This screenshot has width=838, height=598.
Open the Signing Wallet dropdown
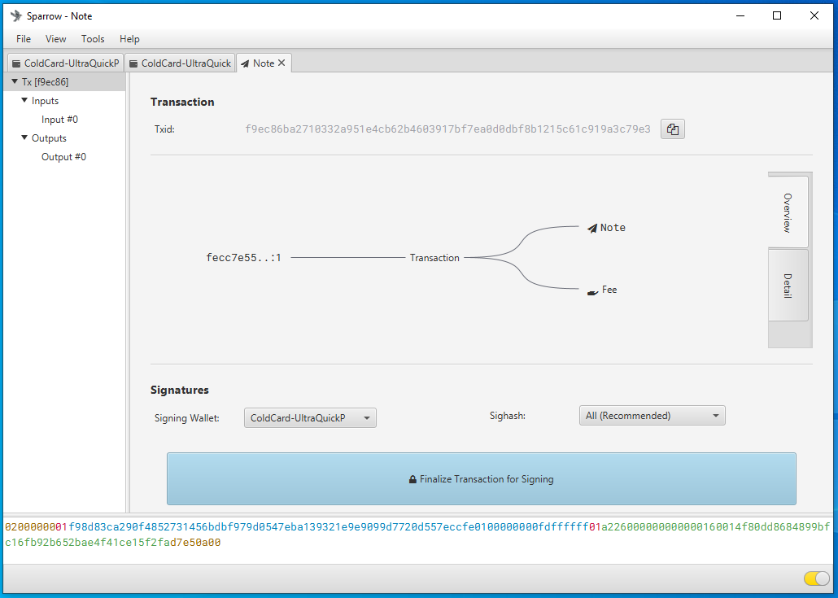[x=310, y=418]
